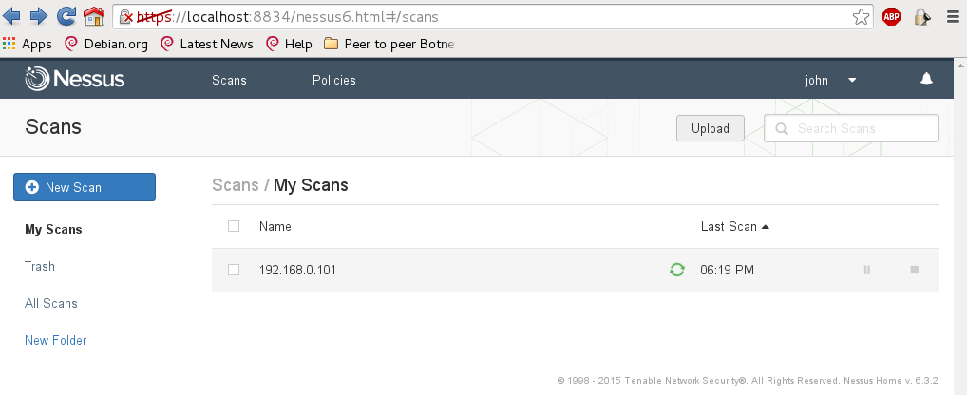
Task: Pause the 192.168.0.101 scan
Action: [x=867, y=270]
